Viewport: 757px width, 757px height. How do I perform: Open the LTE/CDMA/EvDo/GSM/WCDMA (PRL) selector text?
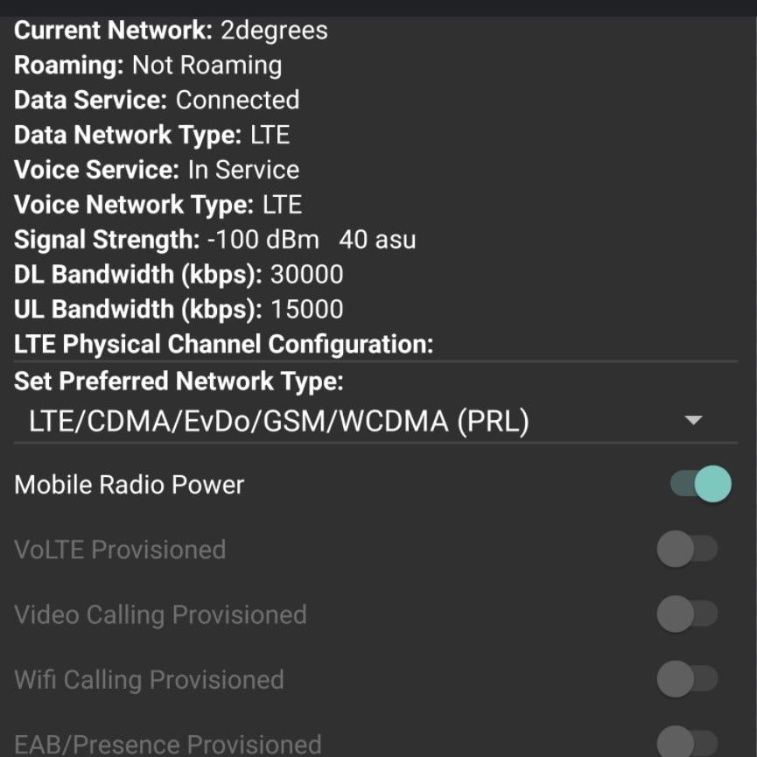pos(279,422)
